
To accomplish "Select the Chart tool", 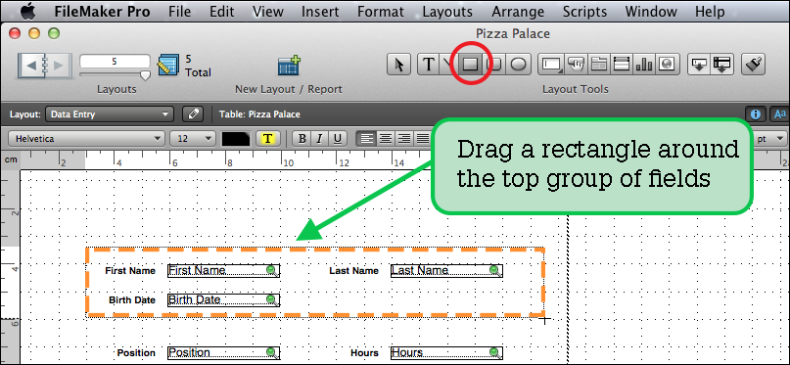I will coord(644,65).
